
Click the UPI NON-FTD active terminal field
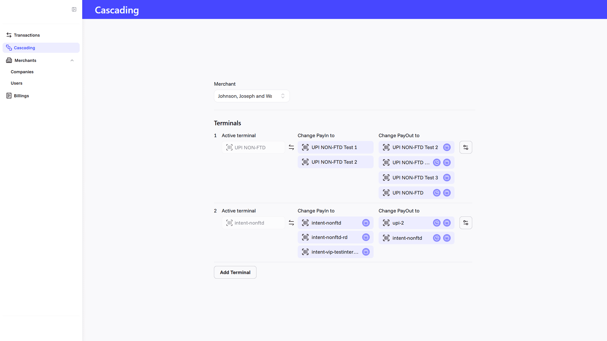pos(253,147)
